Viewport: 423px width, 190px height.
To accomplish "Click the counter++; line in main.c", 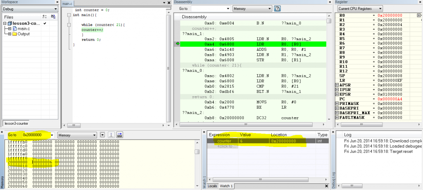I will (x=92, y=30).
